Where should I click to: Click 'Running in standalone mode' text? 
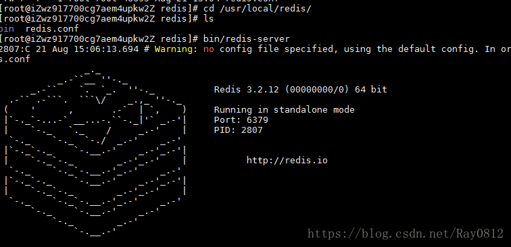284,110
